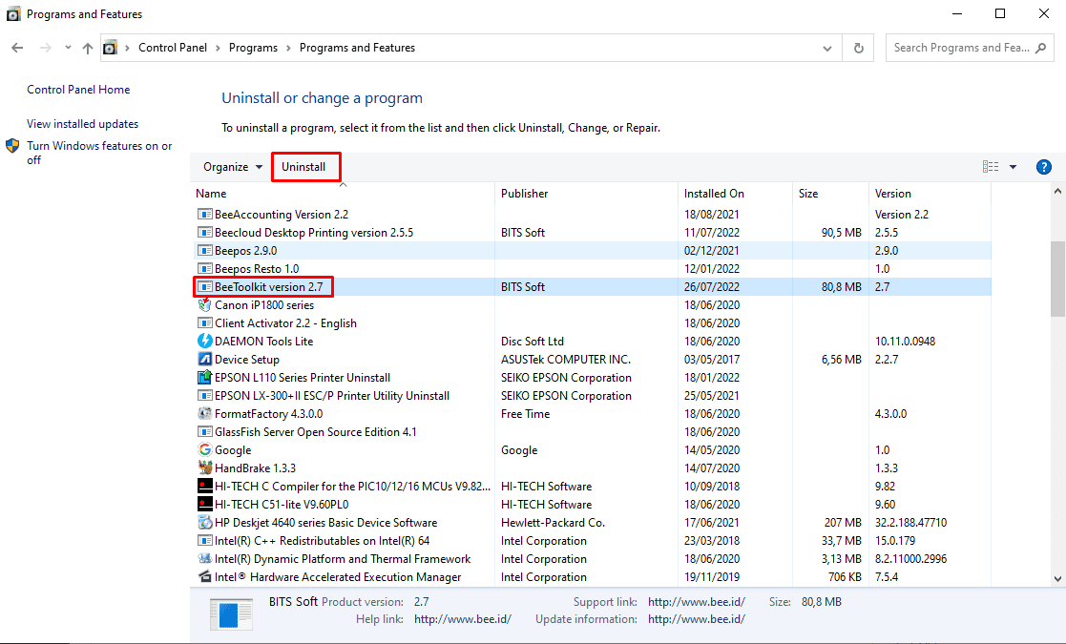Open the view options dropdown arrow
Screen dimensions: 1066x644
pyautogui.click(x=1013, y=167)
